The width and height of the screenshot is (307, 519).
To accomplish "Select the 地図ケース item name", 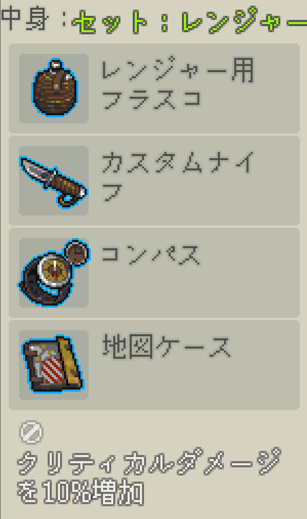I will 167,347.
